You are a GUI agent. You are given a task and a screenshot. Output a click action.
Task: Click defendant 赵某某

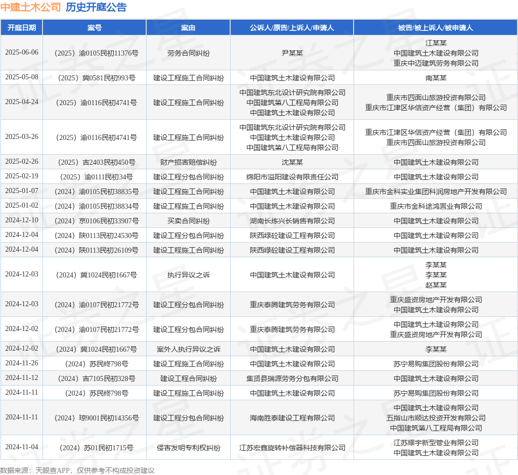(436, 285)
